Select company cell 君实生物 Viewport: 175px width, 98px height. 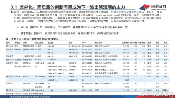[9, 49]
